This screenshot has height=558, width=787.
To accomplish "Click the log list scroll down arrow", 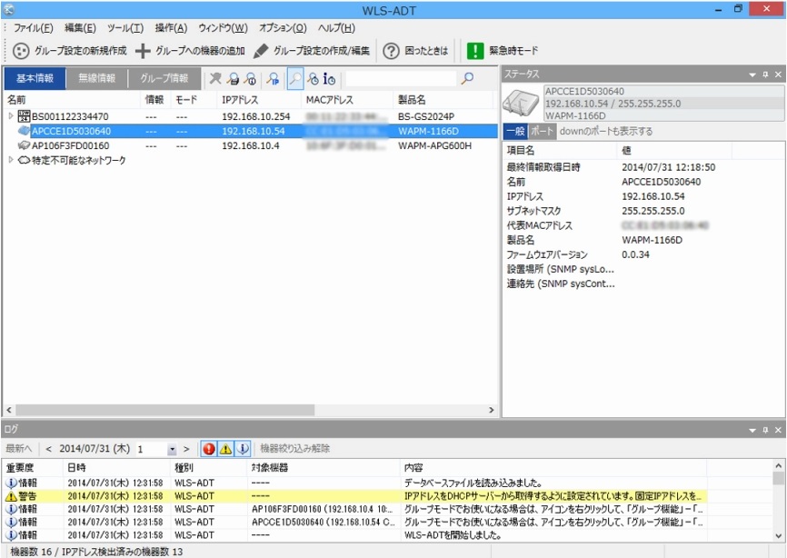I will [x=778, y=535].
